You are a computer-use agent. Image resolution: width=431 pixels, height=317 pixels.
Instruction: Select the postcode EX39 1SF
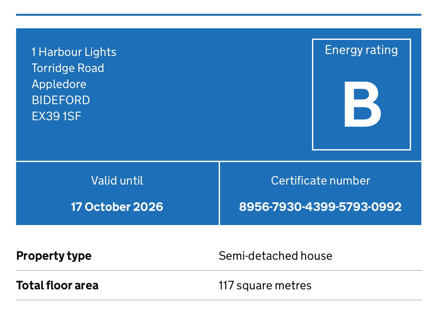57,116
